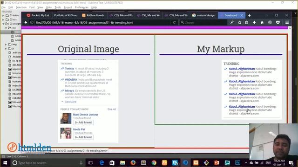This screenshot has width=298, height=167.
Task: Show hidden system tray icons
Action: [x=246, y=163]
